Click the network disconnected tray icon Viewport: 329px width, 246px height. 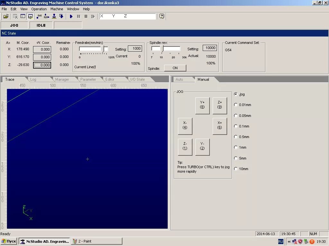(295, 242)
